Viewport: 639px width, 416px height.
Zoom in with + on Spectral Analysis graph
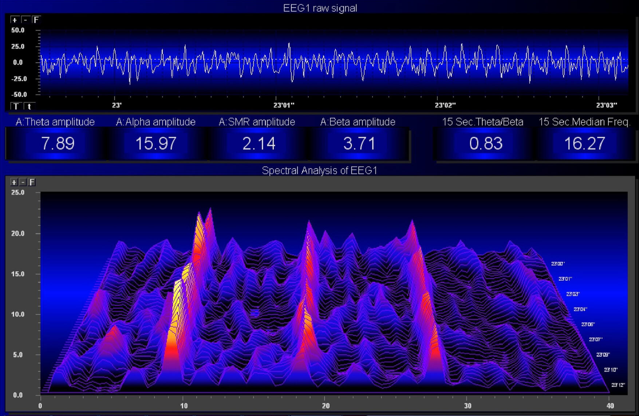[14, 182]
